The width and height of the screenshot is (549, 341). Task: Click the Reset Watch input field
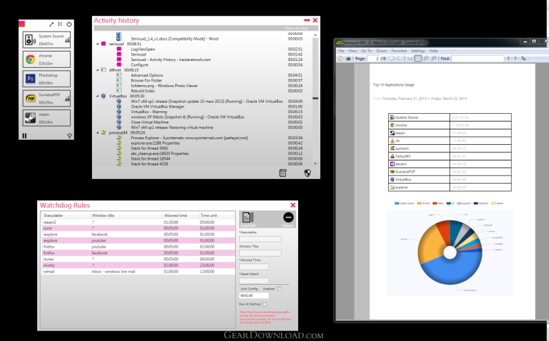click(x=254, y=280)
